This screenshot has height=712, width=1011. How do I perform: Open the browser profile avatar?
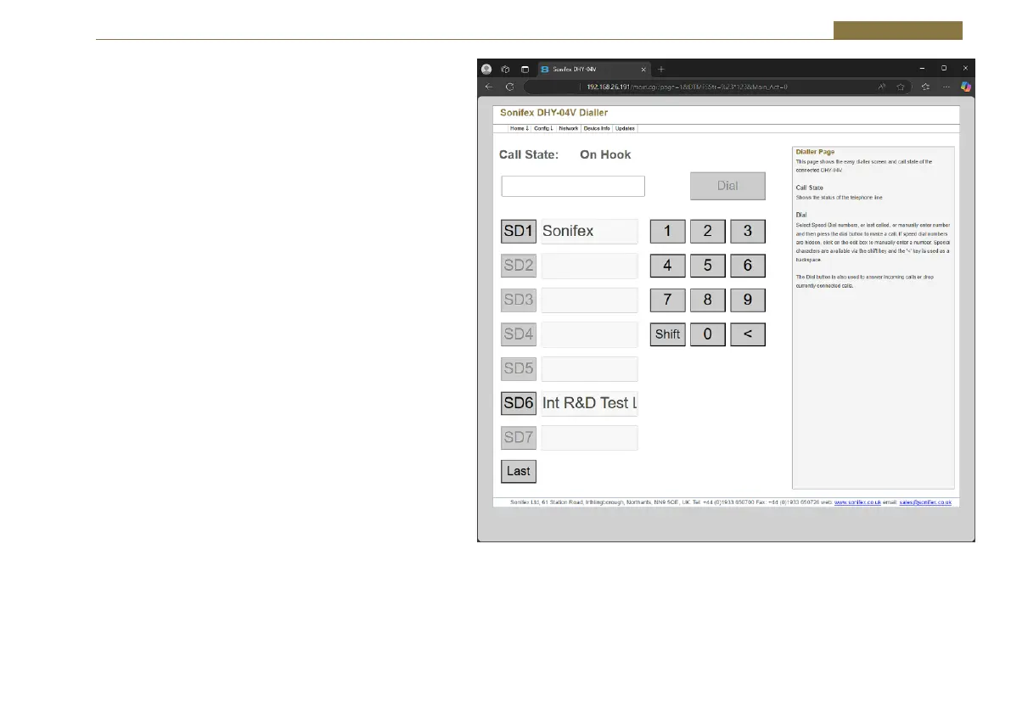coord(486,69)
